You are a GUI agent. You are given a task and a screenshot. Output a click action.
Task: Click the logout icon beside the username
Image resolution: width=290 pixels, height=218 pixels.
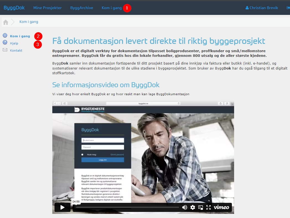pos(288,8)
